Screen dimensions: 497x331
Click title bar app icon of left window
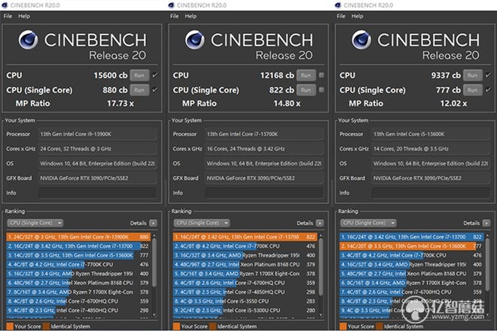5,5
